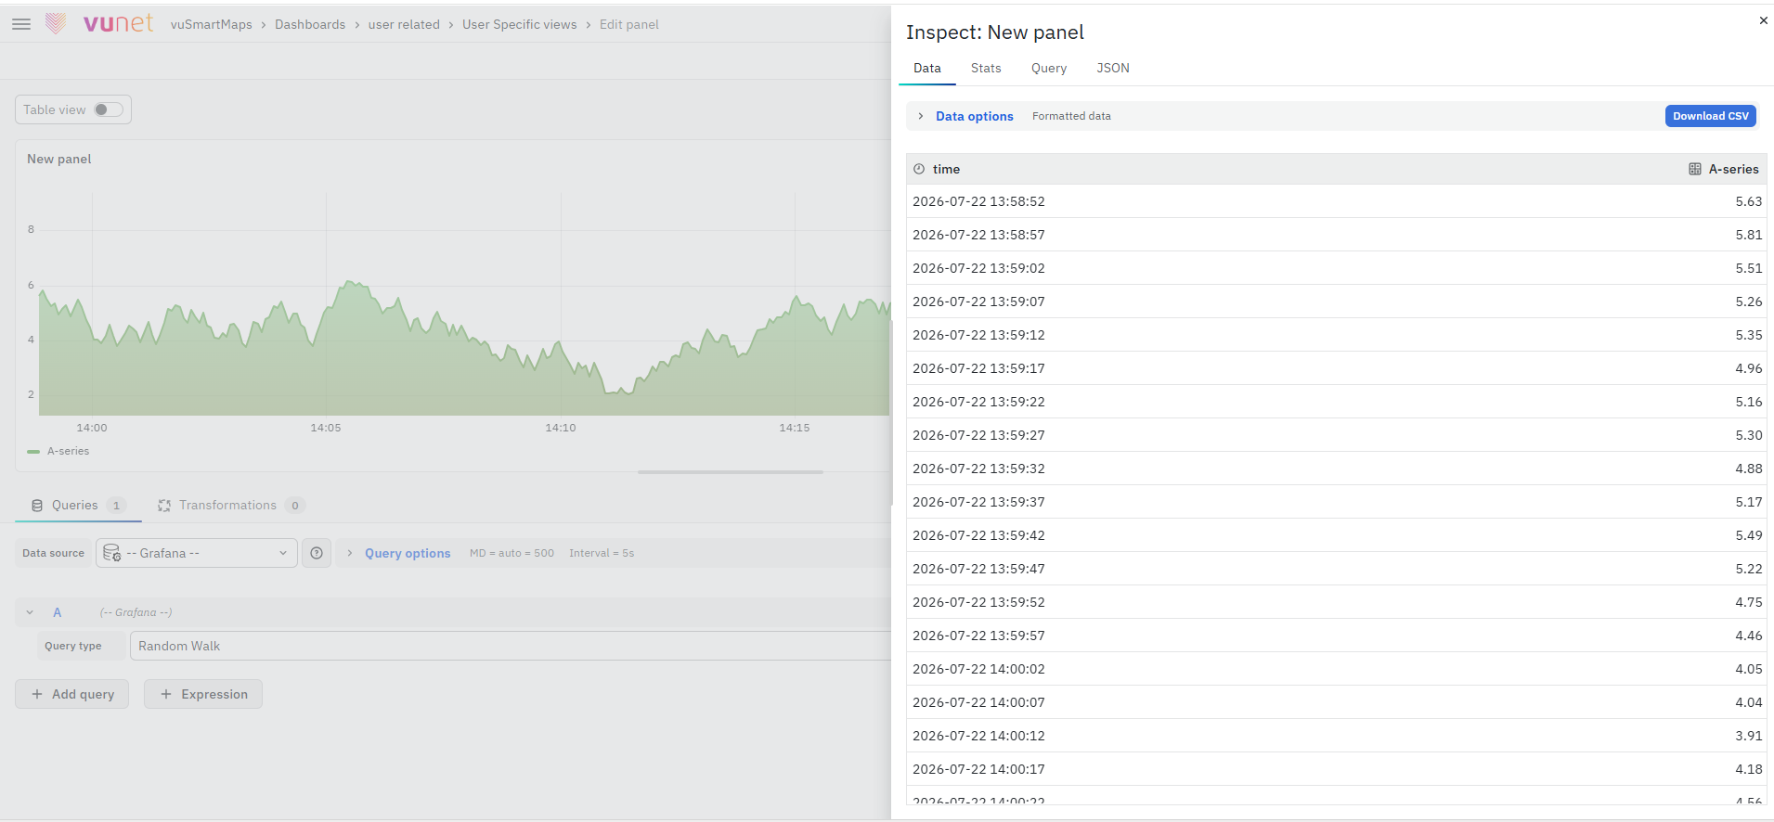Select the Queries tab
The image size is (1774, 822).
[78, 506]
